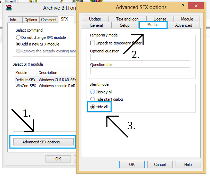Viewport: 210px width, 176px height.
Task: Cancel the Advanced SFX options dialog
Action: coord(160,164)
